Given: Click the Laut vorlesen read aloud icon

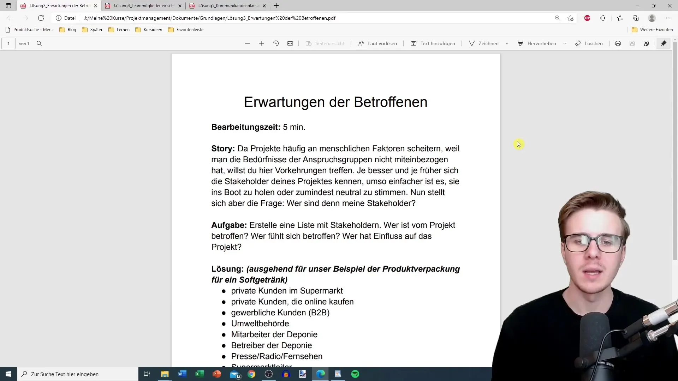Looking at the screenshot, I should (x=361, y=43).
